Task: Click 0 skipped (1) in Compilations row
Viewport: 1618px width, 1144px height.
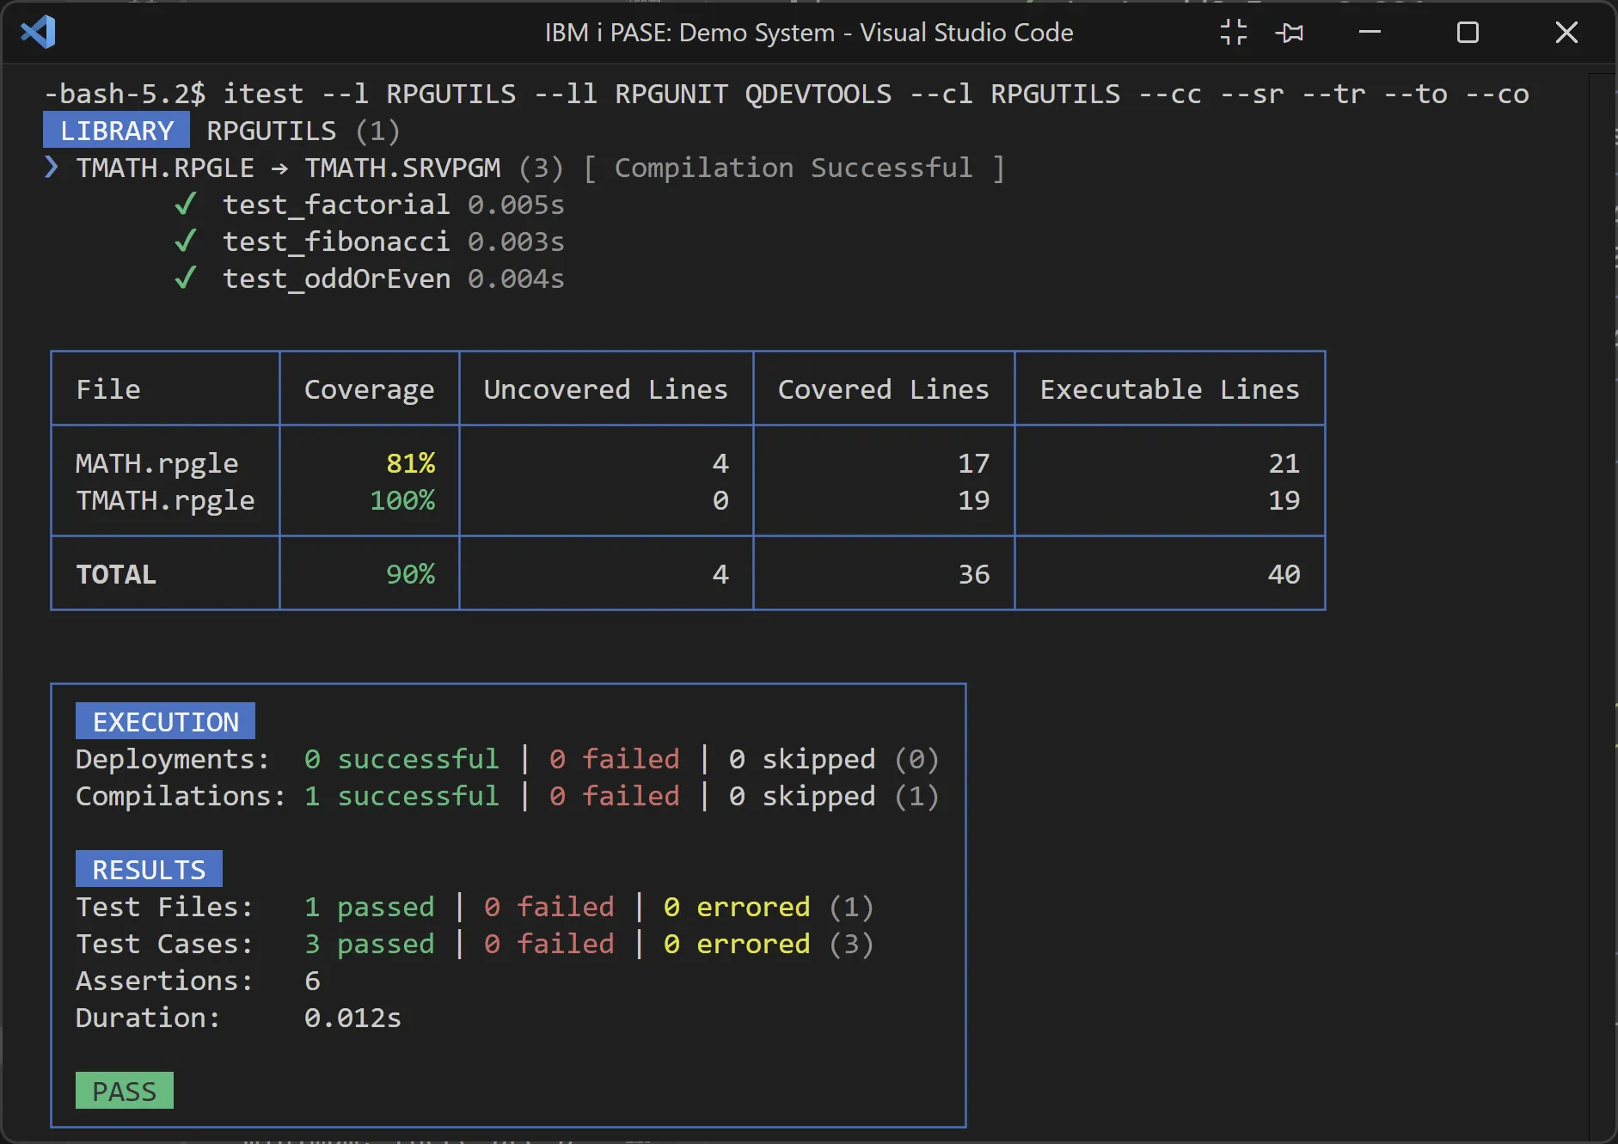Action: [x=834, y=796]
